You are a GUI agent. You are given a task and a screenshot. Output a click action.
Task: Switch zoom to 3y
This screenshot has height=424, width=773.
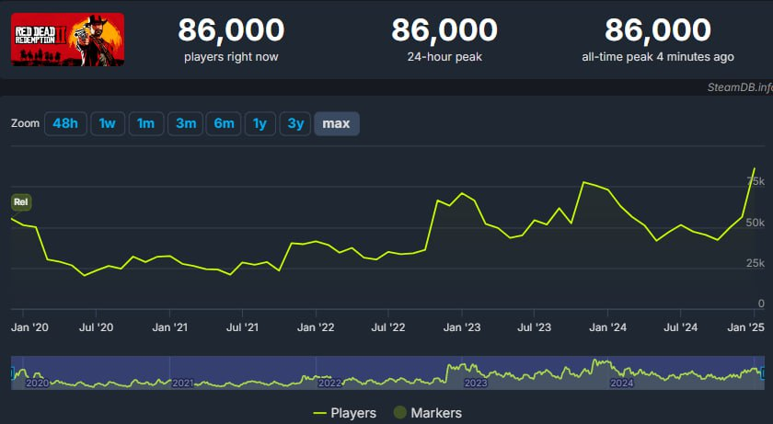point(295,123)
